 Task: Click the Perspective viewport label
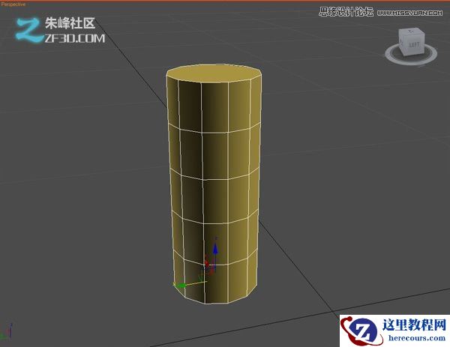13,4
